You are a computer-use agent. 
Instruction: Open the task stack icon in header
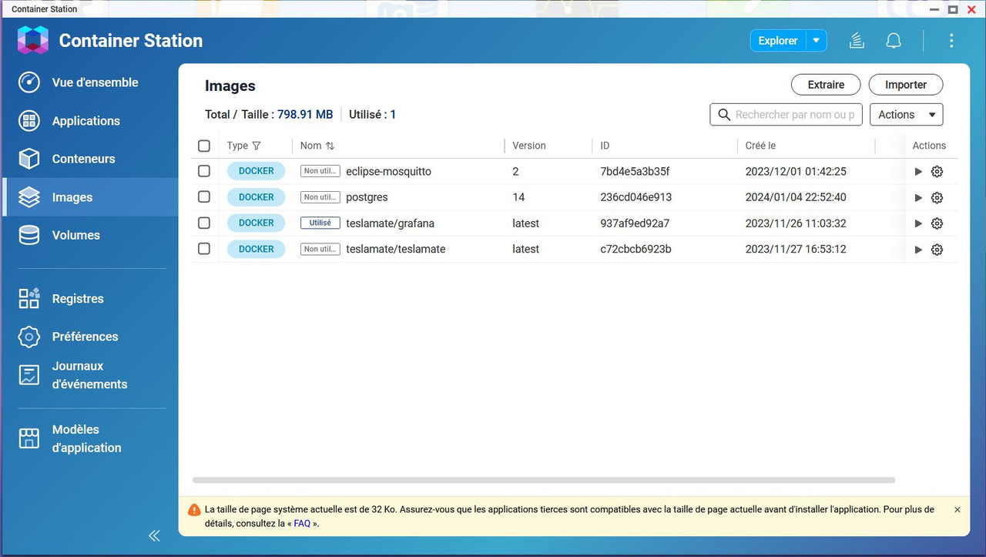coord(856,41)
